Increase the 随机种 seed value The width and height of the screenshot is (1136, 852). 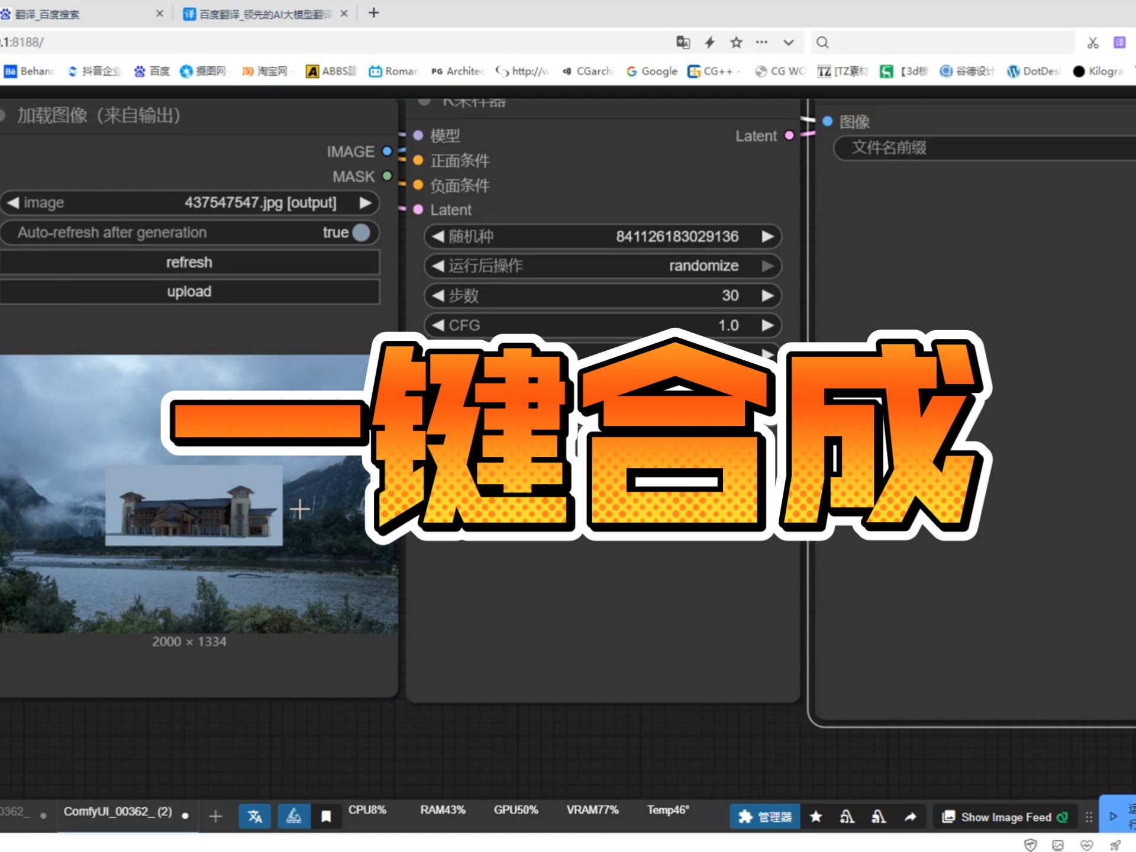pyautogui.click(x=767, y=237)
